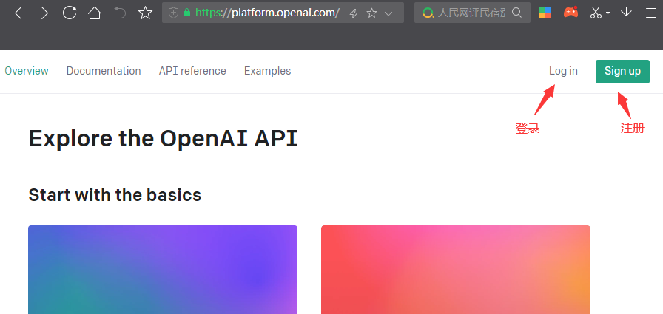This screenshot has width=663, height=314.
Task: Click the search box with Chinese news text
Action: point(472,13)
